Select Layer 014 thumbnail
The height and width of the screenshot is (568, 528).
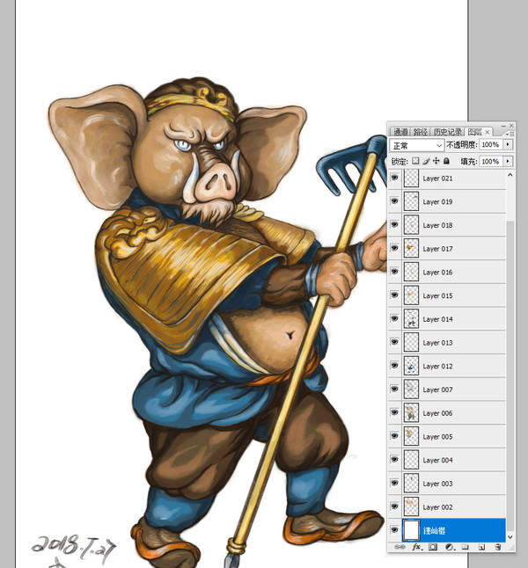(x=411, y=319)
